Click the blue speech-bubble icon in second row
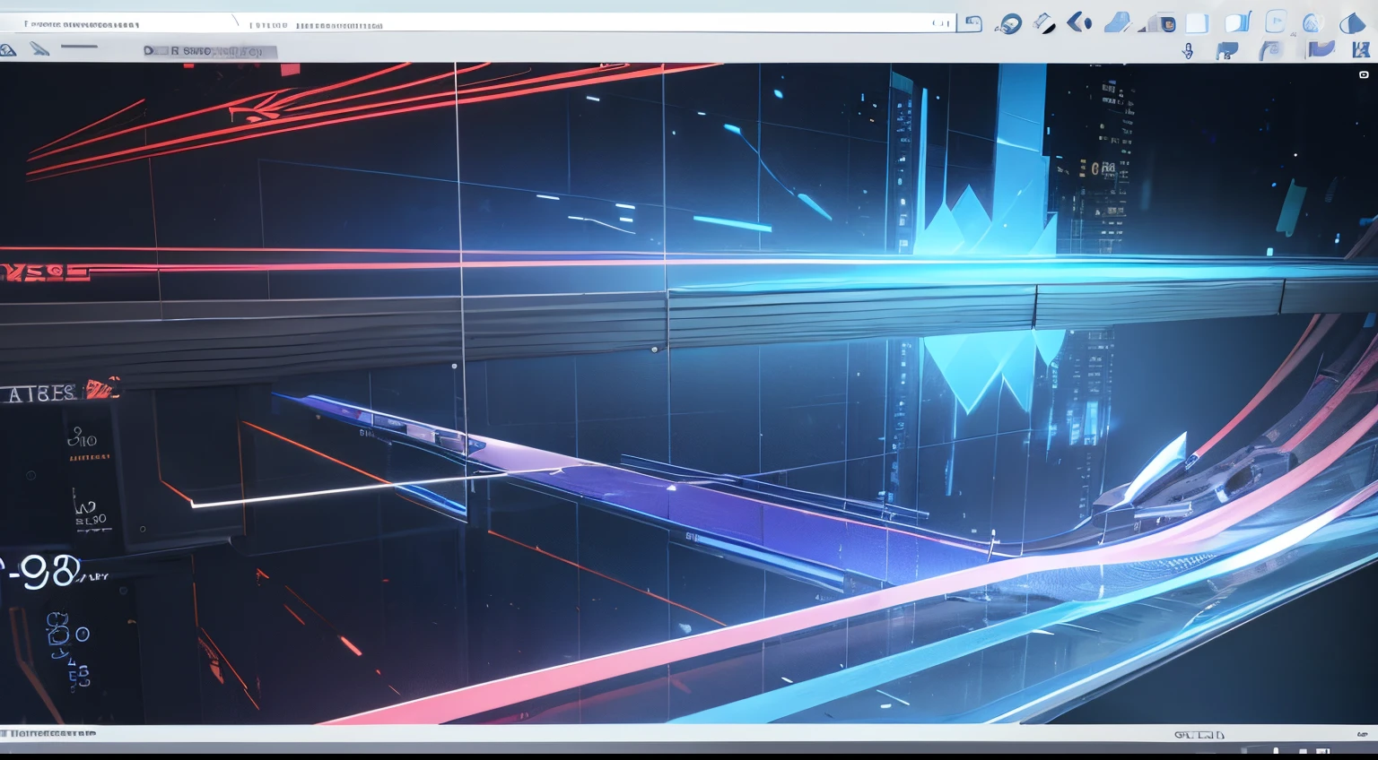The width and height of the screenshot is (1378, 760). click(x=1226, y=51)
